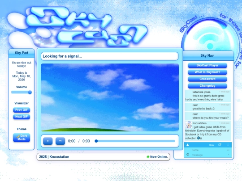Click the Theme section label
The image size is (242, 181).
(22, 129)
